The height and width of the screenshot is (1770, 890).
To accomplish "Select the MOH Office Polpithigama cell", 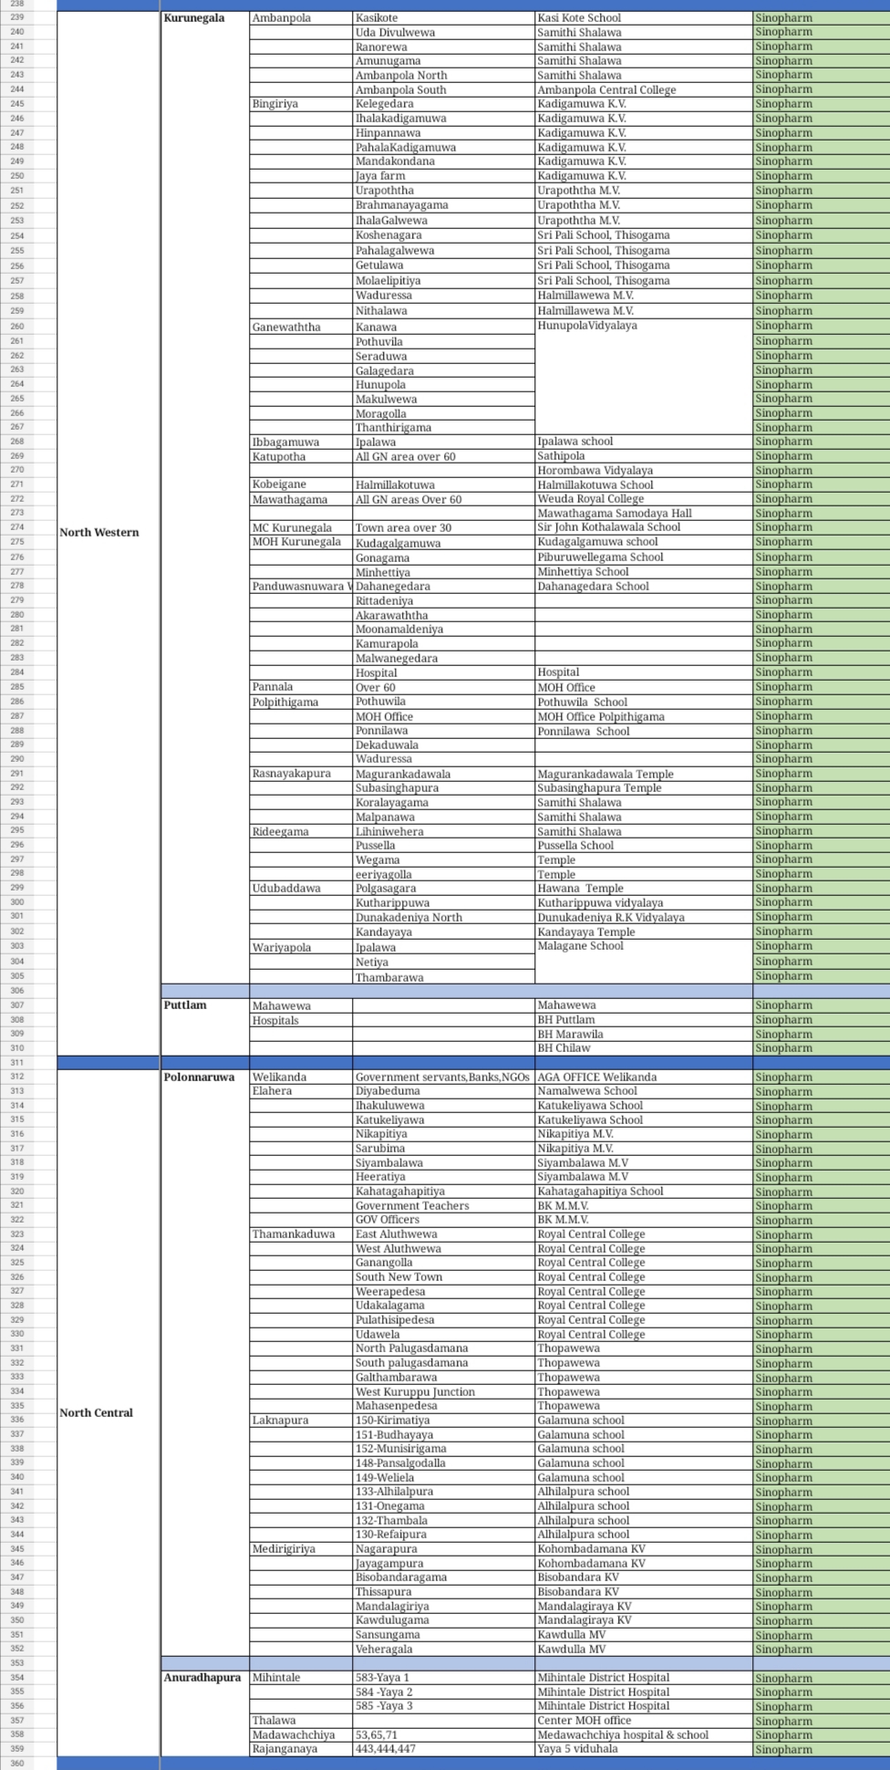I will click(644, 716).
